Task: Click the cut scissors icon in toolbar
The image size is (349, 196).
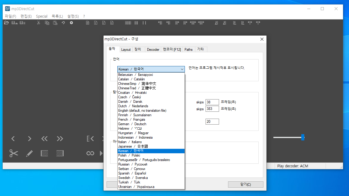Action: (38, 23)
